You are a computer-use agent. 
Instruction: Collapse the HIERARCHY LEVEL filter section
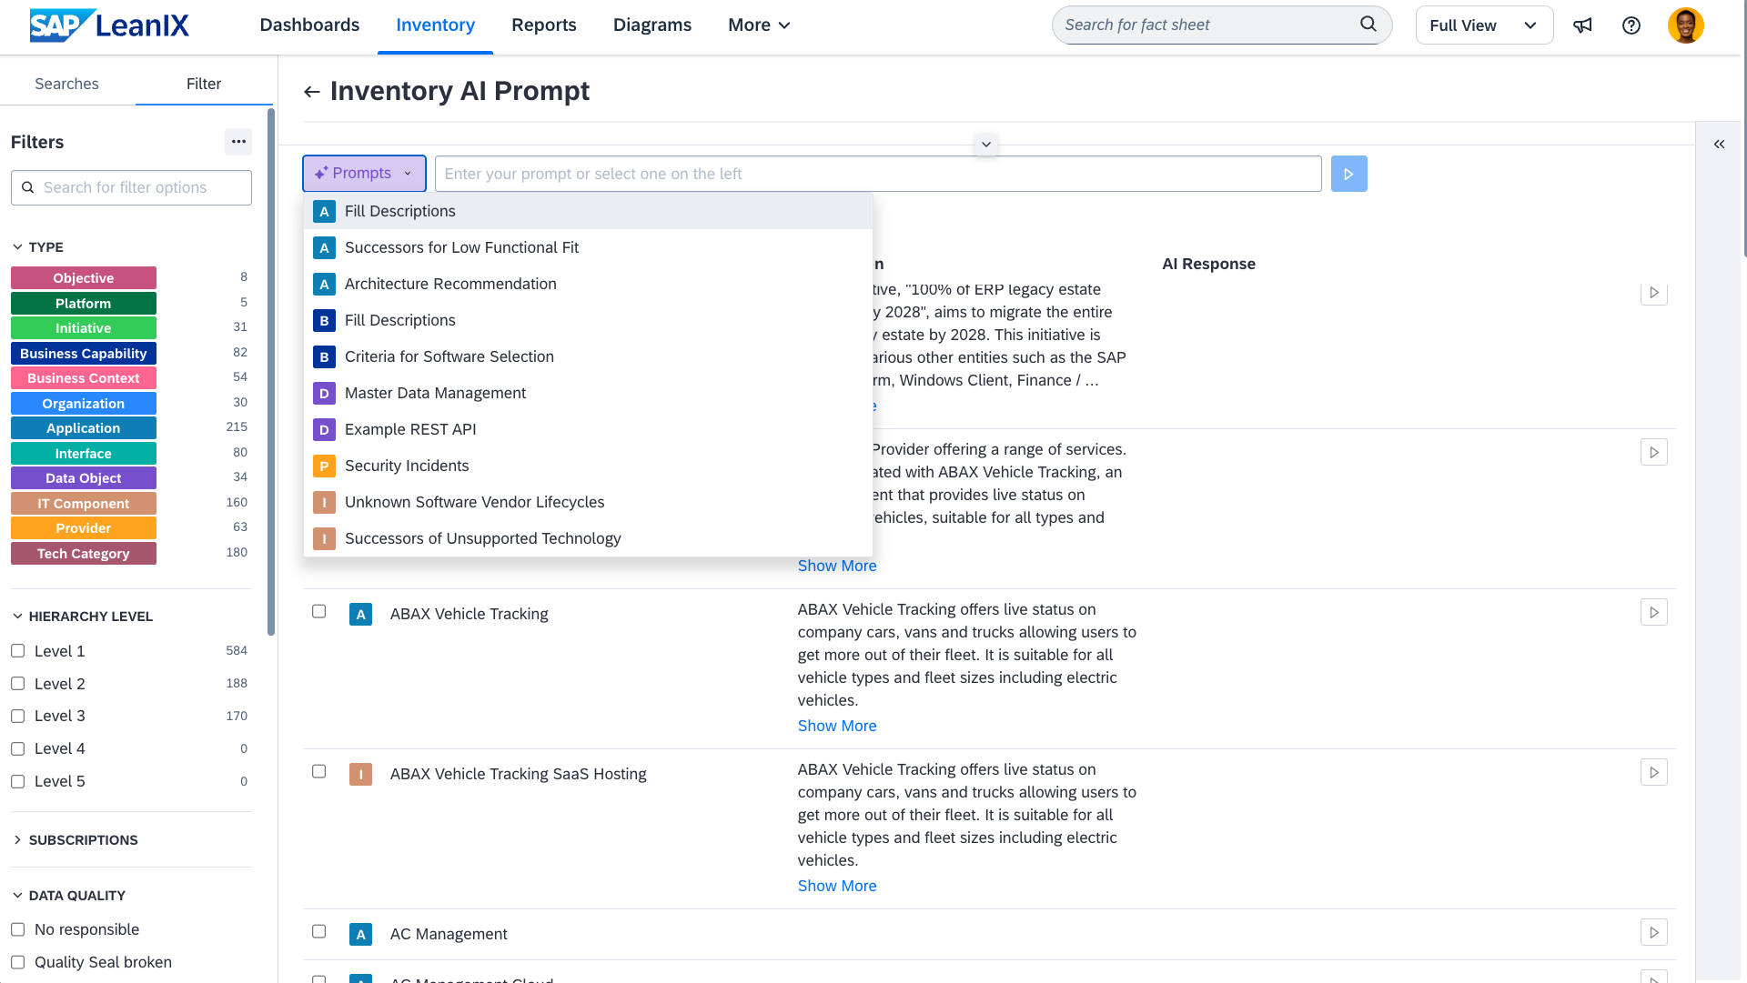coord(82,617)
